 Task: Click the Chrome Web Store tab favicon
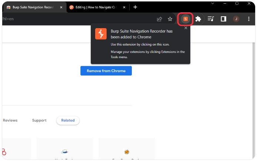pos(9,7)
